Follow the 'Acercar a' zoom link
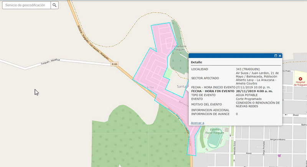The width and height of the screenshot is (307, 167). (197, 123)
